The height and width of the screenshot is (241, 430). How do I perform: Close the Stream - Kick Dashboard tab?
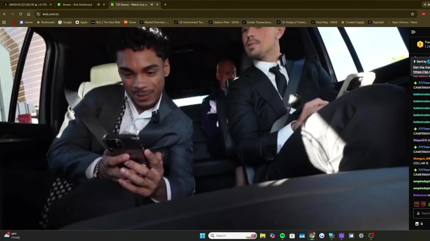click(104, 5)
